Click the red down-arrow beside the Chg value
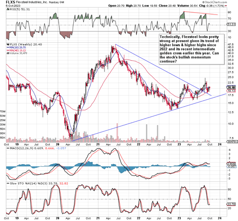 [226, 6]
